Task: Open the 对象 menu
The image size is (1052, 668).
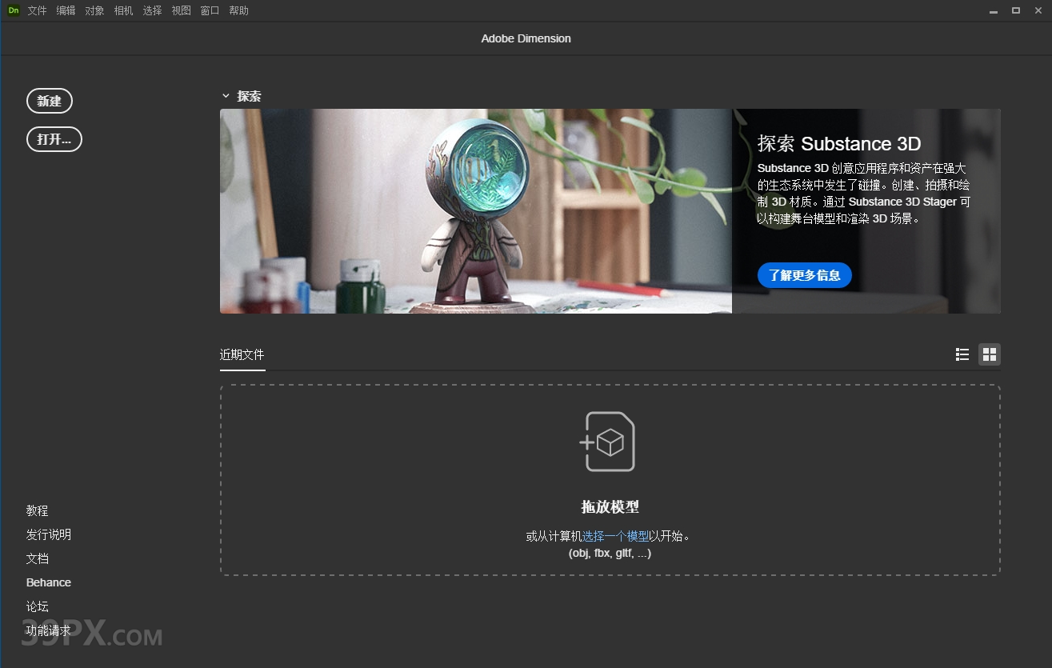Action: coord(95,10)
